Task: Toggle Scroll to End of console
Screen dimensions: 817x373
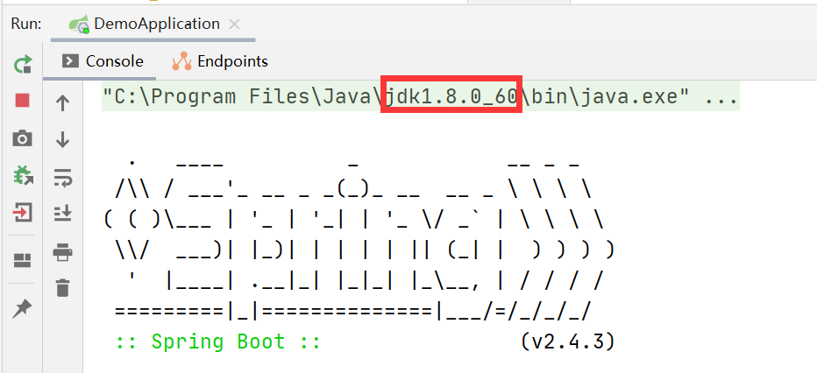Action: tap(62, 213)
